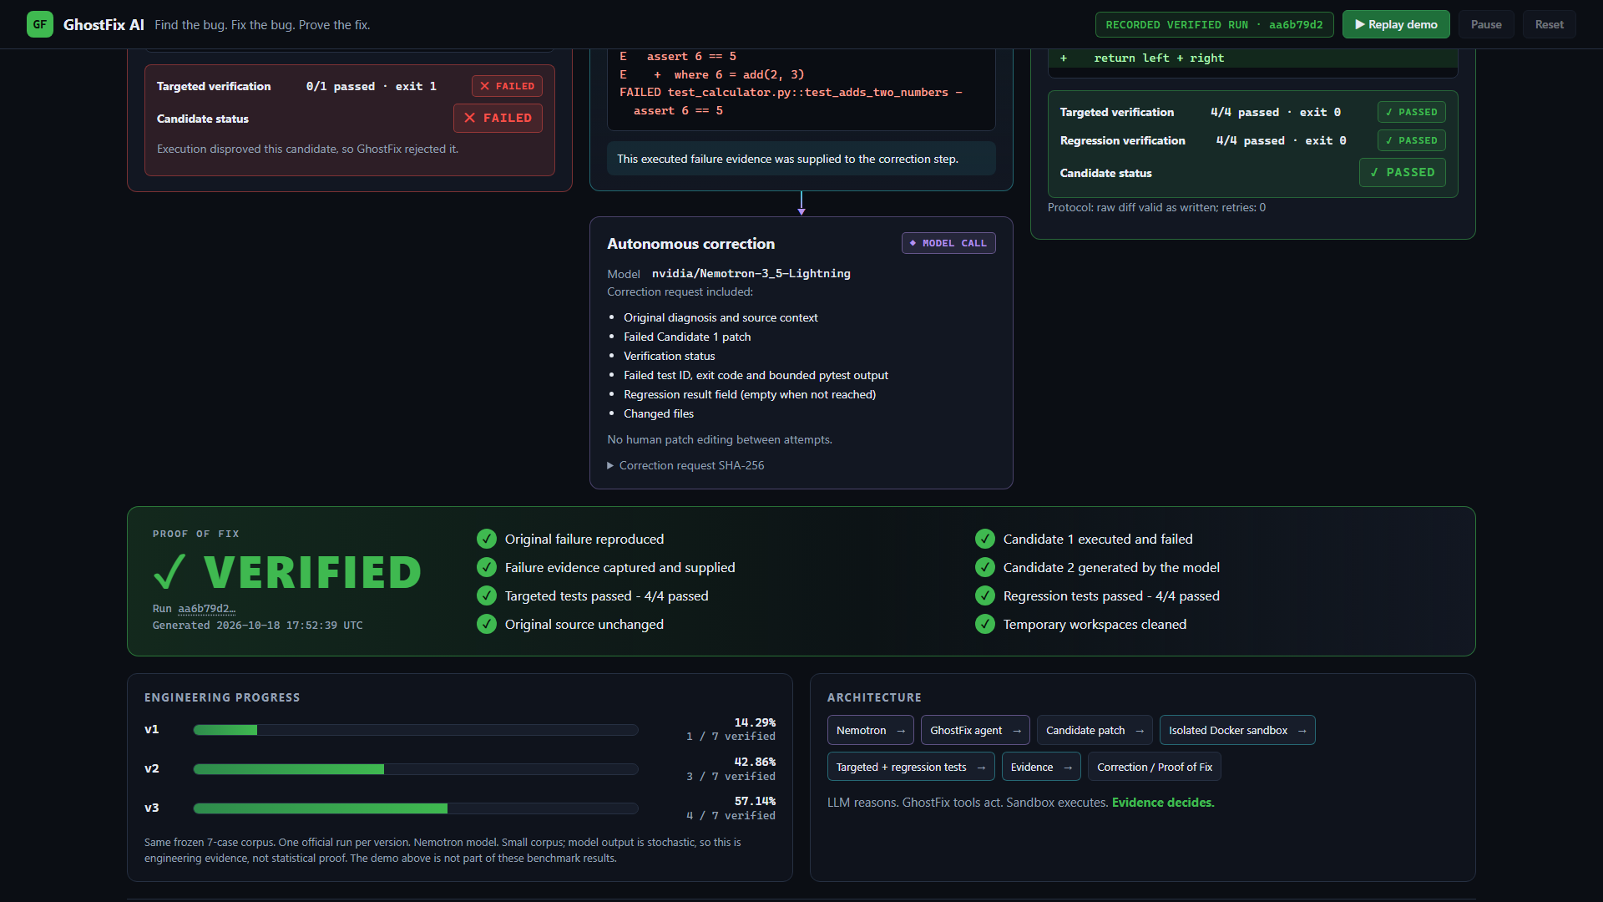This screenshot has height=902, width=1603.
Task: Click the green PASSED Candidate status badge
Action: point(1402,173)
